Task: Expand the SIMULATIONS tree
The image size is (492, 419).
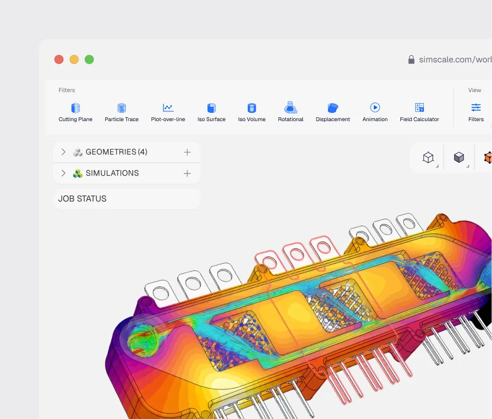Action: click(x=63, y=173)
